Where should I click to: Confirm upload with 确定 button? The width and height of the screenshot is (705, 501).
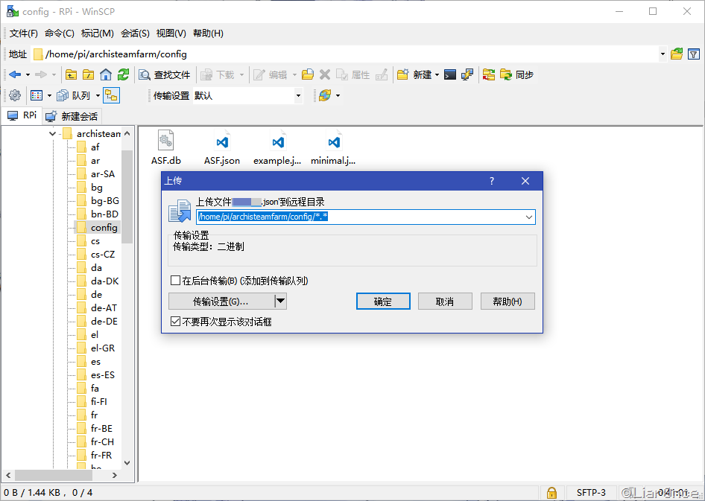coord(383,301)
